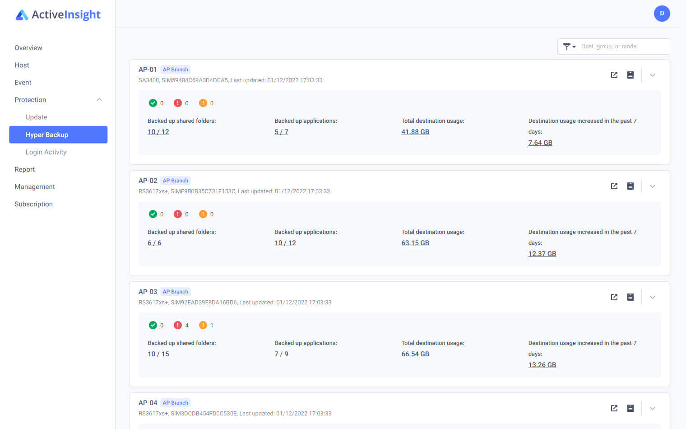Open AP-03 via its external link icon
This screenshot has height=429, width=686.
coord(614,297)
